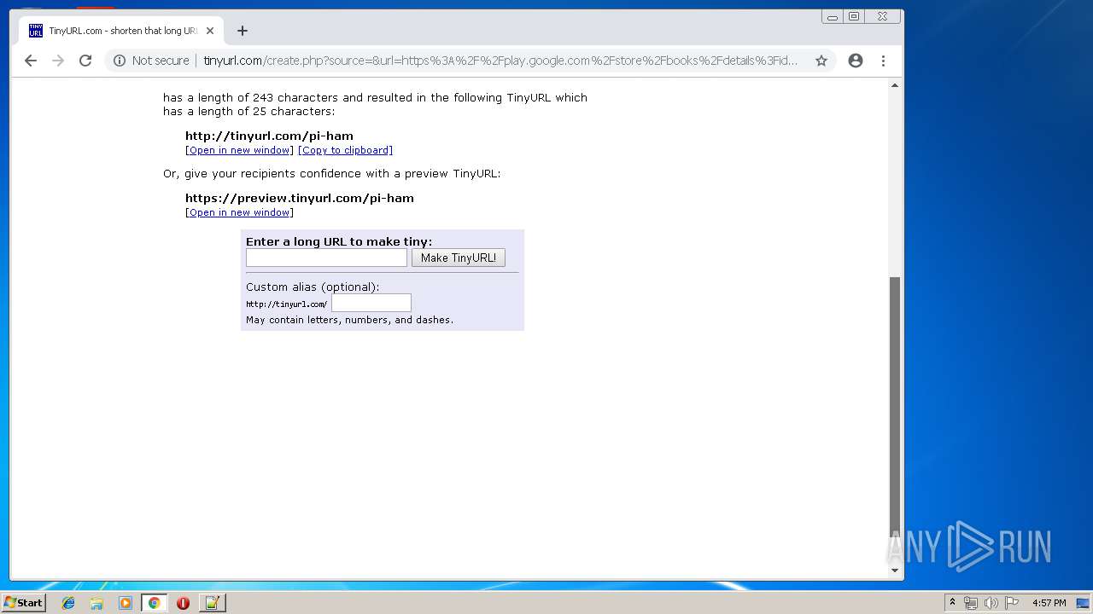Open the Action Center flag icon
The image size is (1093, 614).
tap(1011, 603)
